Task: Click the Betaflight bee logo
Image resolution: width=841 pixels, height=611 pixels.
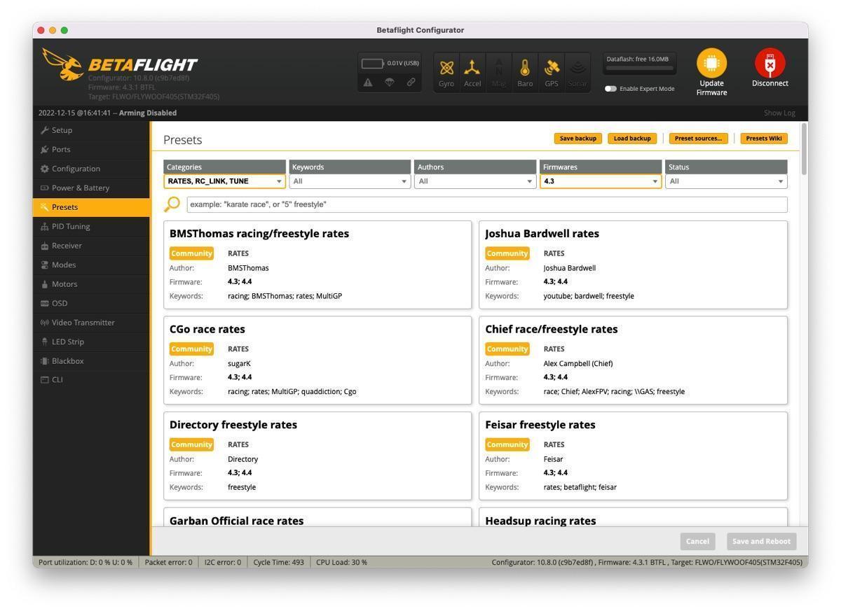Action: click(x=63, y=65)
